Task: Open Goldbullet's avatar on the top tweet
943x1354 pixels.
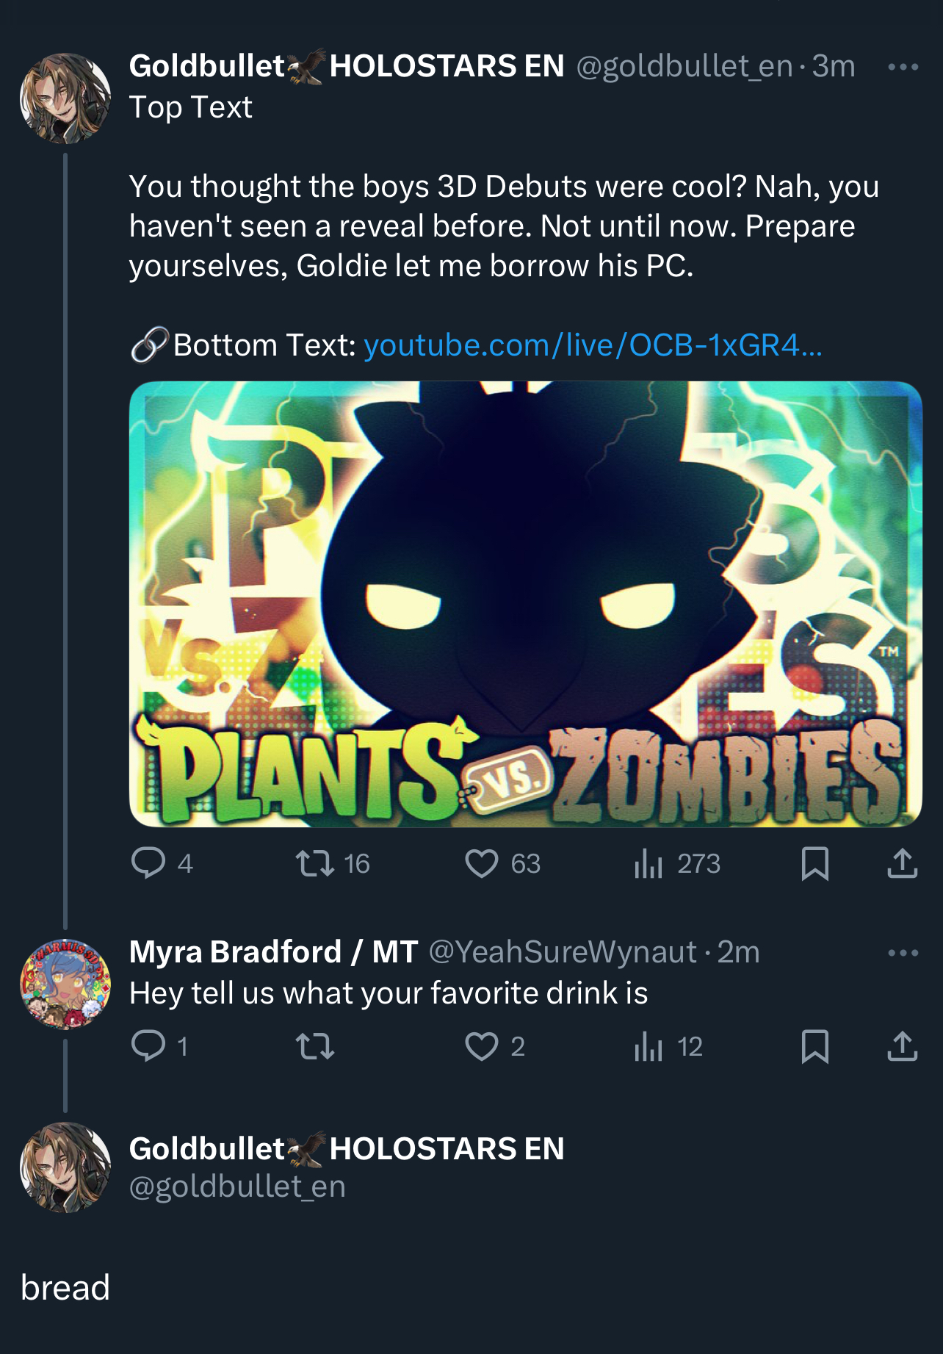Action: (65, 98)
